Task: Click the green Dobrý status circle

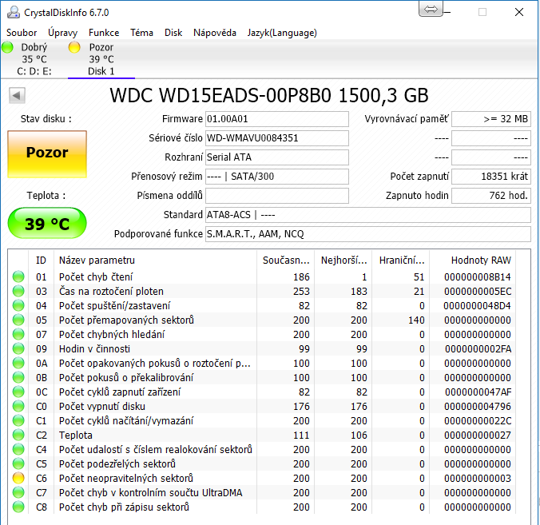Action: [7, 47]
